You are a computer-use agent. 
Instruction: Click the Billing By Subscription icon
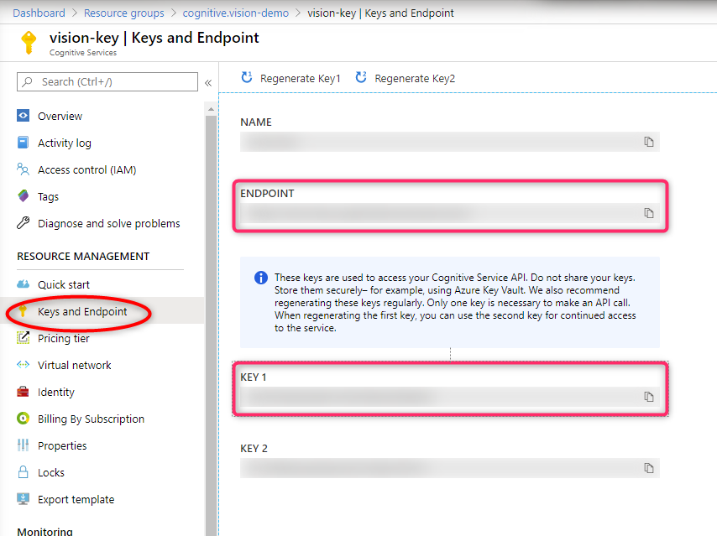click(23, 418)
